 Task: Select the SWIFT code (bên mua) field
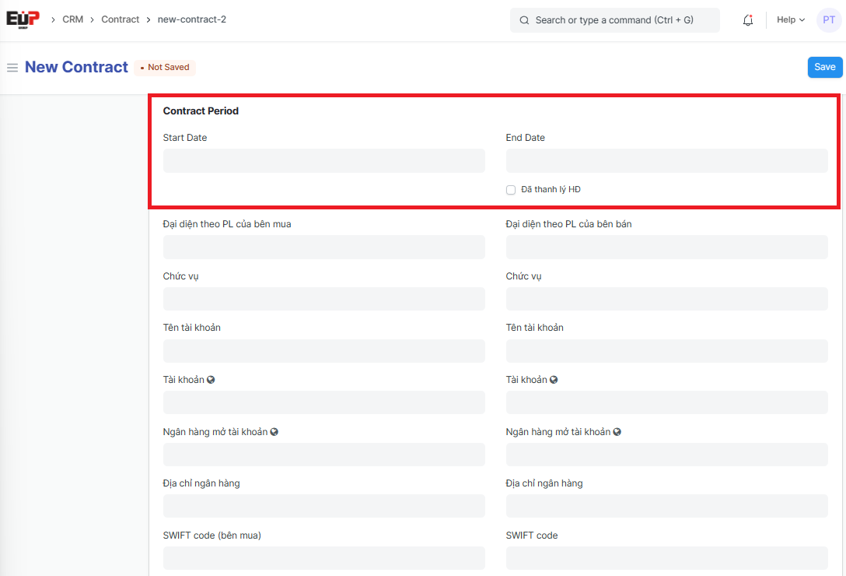(x=323, y=557)
